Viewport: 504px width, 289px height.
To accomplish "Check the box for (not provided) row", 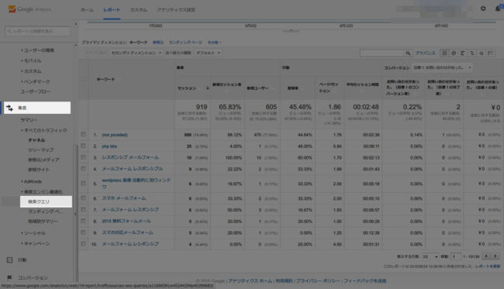I will pyautogui.click(x=83, y=134).
